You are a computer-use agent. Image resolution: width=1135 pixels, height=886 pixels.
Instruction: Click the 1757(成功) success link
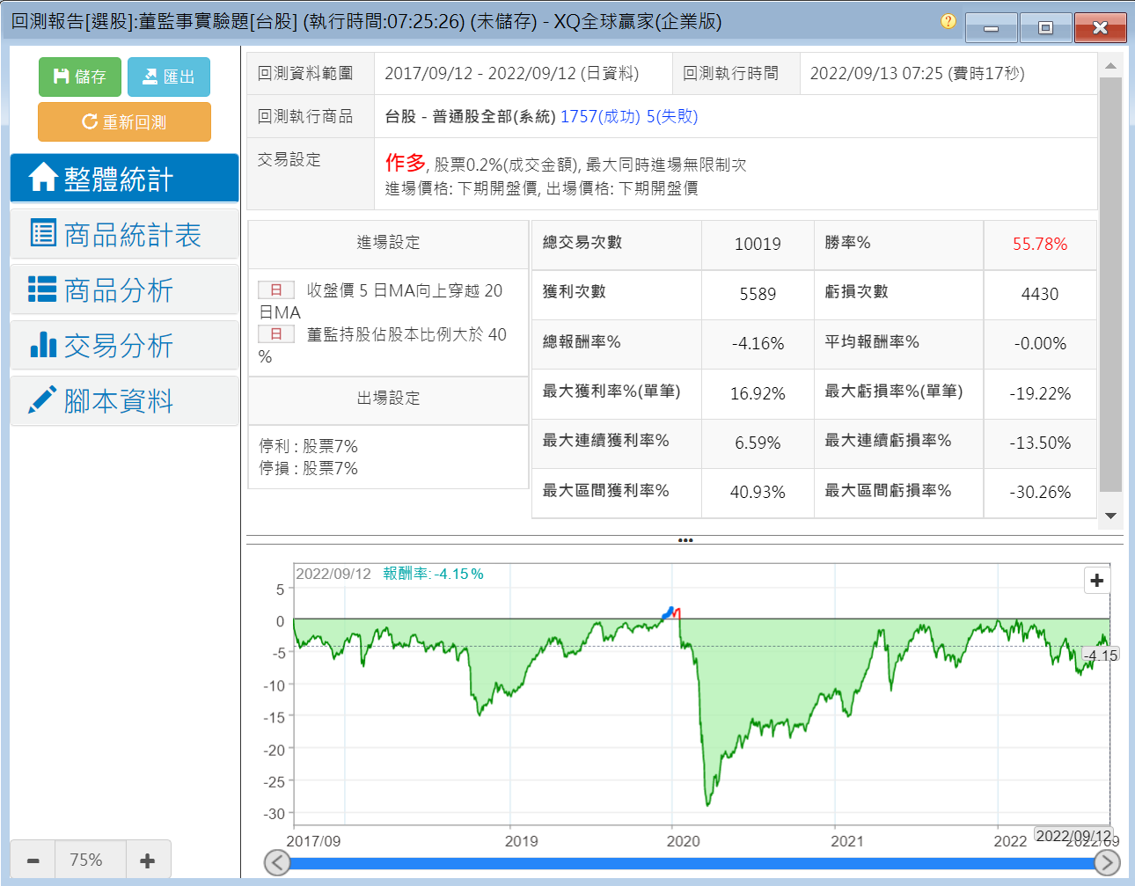click(x=599, y=116)
